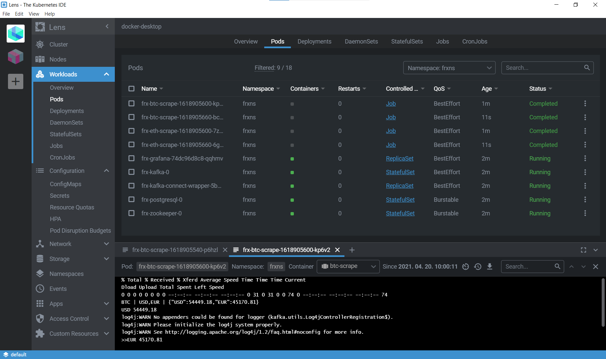Screen dimensions: 606x359
Task: Switch to the Deployments tab
Action: coord(314,41)
